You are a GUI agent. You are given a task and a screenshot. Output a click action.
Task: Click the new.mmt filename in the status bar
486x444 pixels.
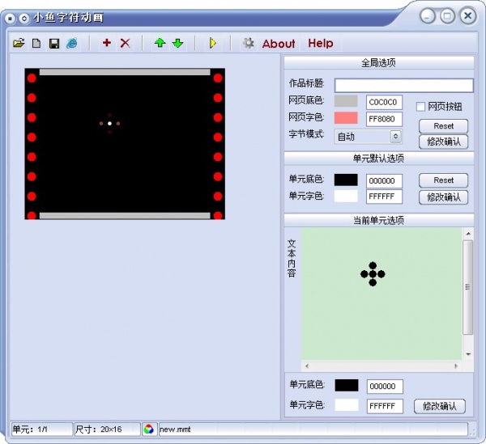coord(175,429)
